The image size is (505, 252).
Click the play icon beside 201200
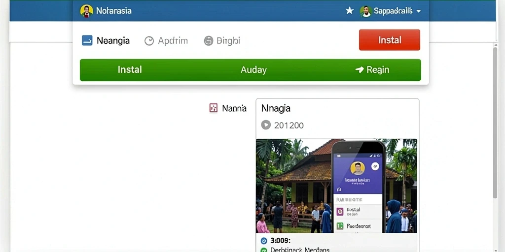pos(266,125)
